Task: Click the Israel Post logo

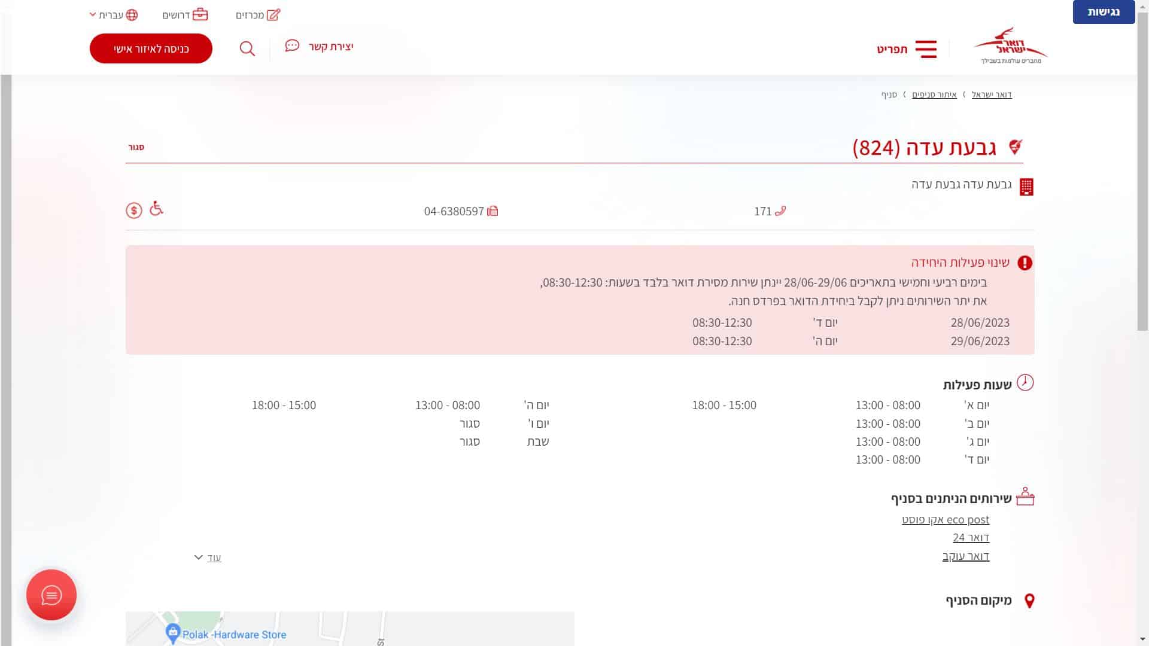Action: click(1011, 45)
